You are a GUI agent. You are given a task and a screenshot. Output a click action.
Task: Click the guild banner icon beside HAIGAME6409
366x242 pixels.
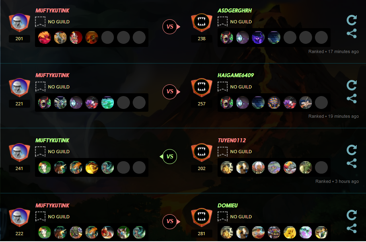pos(222,86)
